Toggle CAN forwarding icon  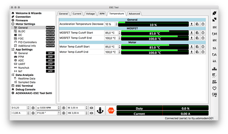click(x=214, y=95)
